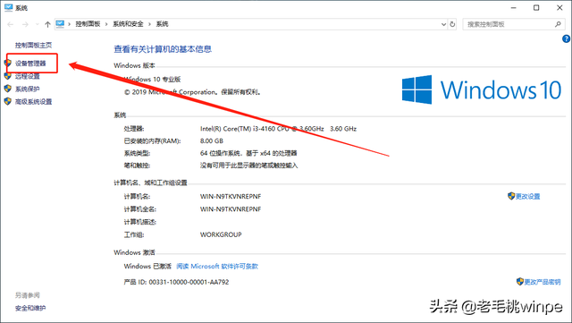
Task: Open Security and Maintenance (安全和维护) link
Action: pyautogui.click(x=30, y=309)
